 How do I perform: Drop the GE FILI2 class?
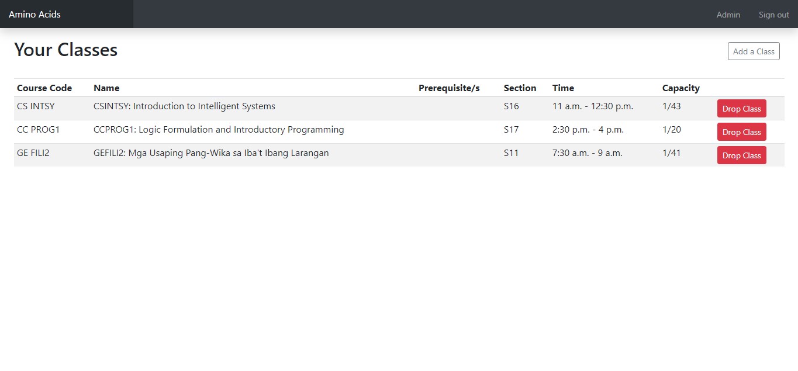pyautogui.click(x=741, y=155)
